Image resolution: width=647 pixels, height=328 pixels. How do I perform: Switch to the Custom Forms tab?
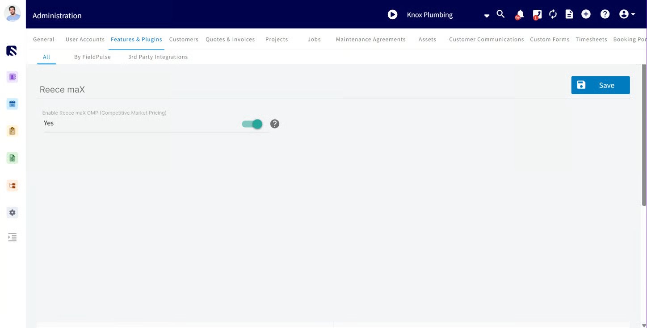pyautogui.click(x=550, y=39)
